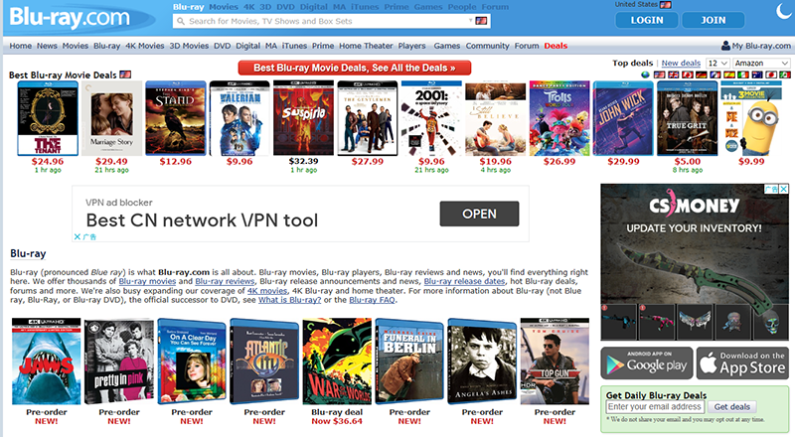The height and width of the screenshot is (437, 795).
Task: Click the magnifier icon in search box
Action: (181, 21)
